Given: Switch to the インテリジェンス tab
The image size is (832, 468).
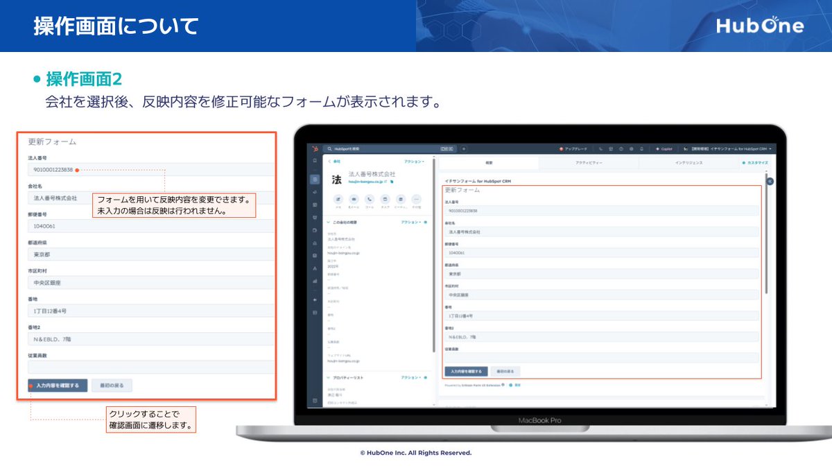Looking at the screenshot, I should click(x=689, y=162).
